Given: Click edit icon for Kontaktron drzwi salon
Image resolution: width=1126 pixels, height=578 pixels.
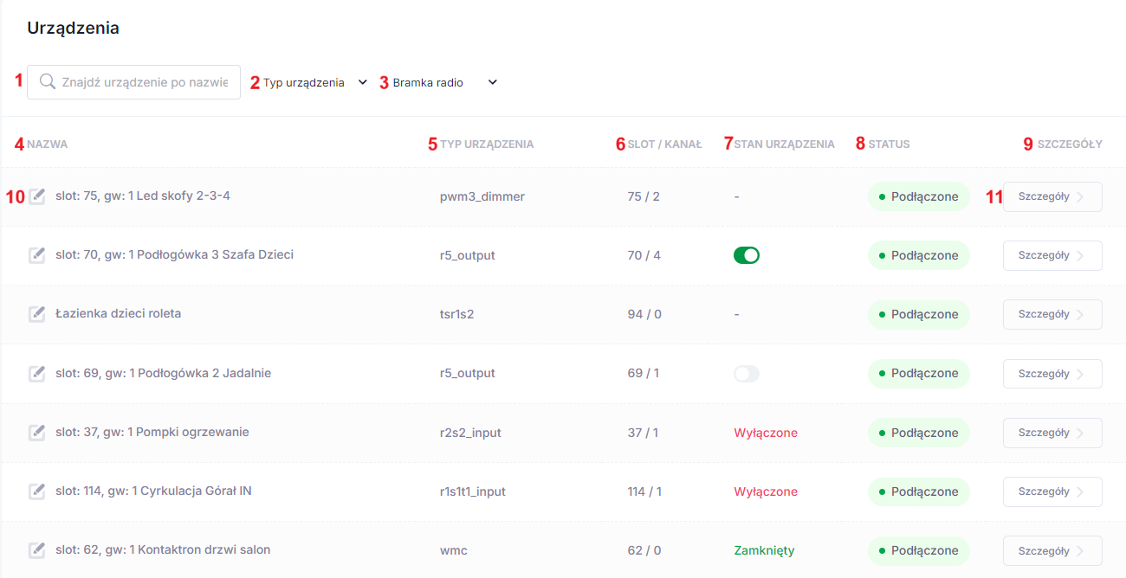Looking at the screenshot, I should point(36,550).
